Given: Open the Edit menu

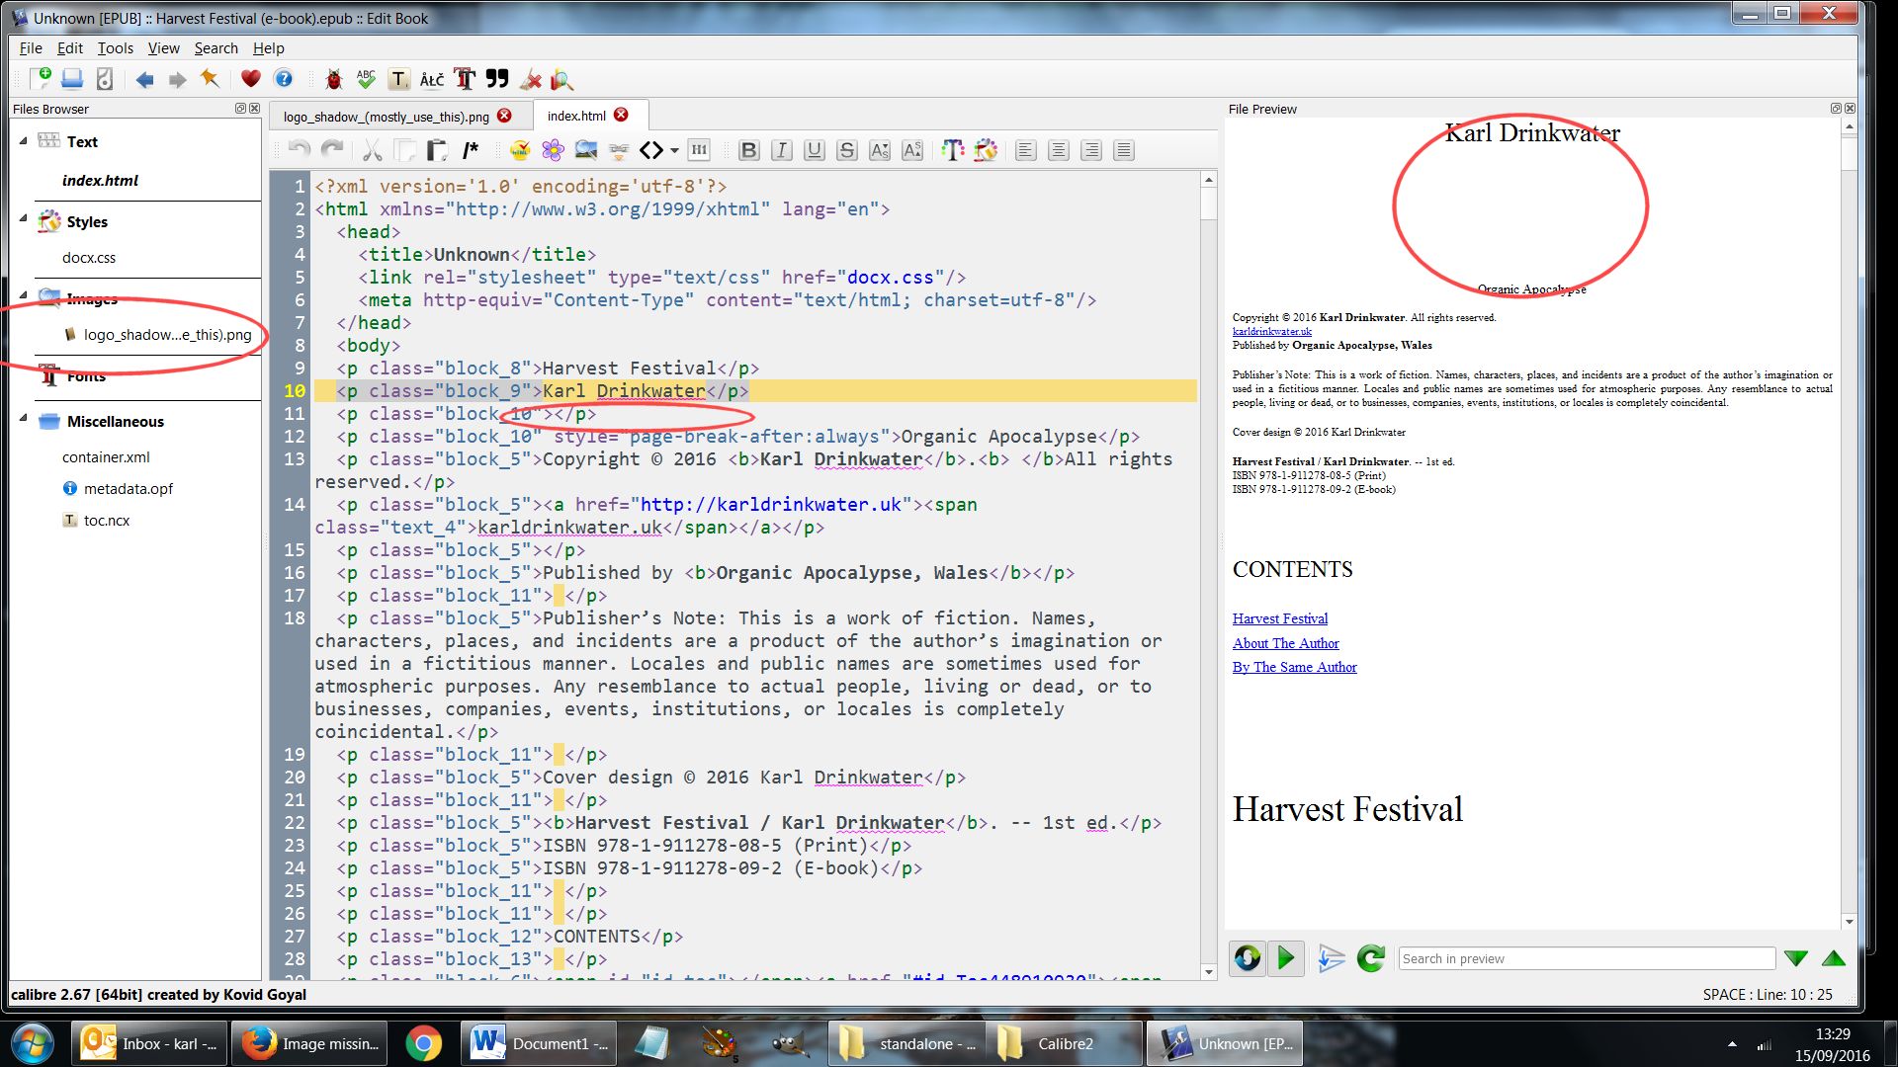Looking at the screenshot, I should [x=69, y=47].
